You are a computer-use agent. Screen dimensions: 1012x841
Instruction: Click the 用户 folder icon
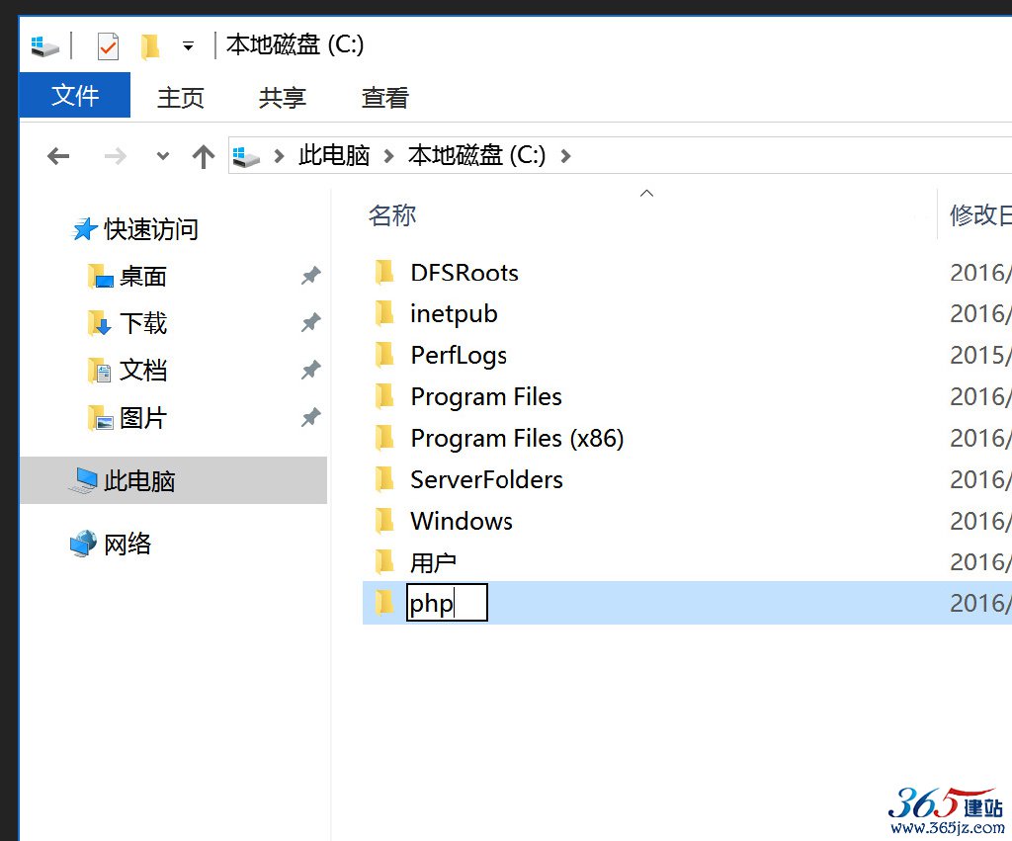click(x=384, y=561)
